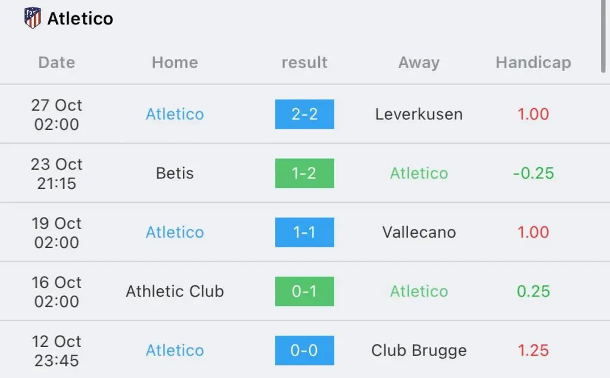
Task: Open the Leverkusen team link
Action: (x=419, y=114)
